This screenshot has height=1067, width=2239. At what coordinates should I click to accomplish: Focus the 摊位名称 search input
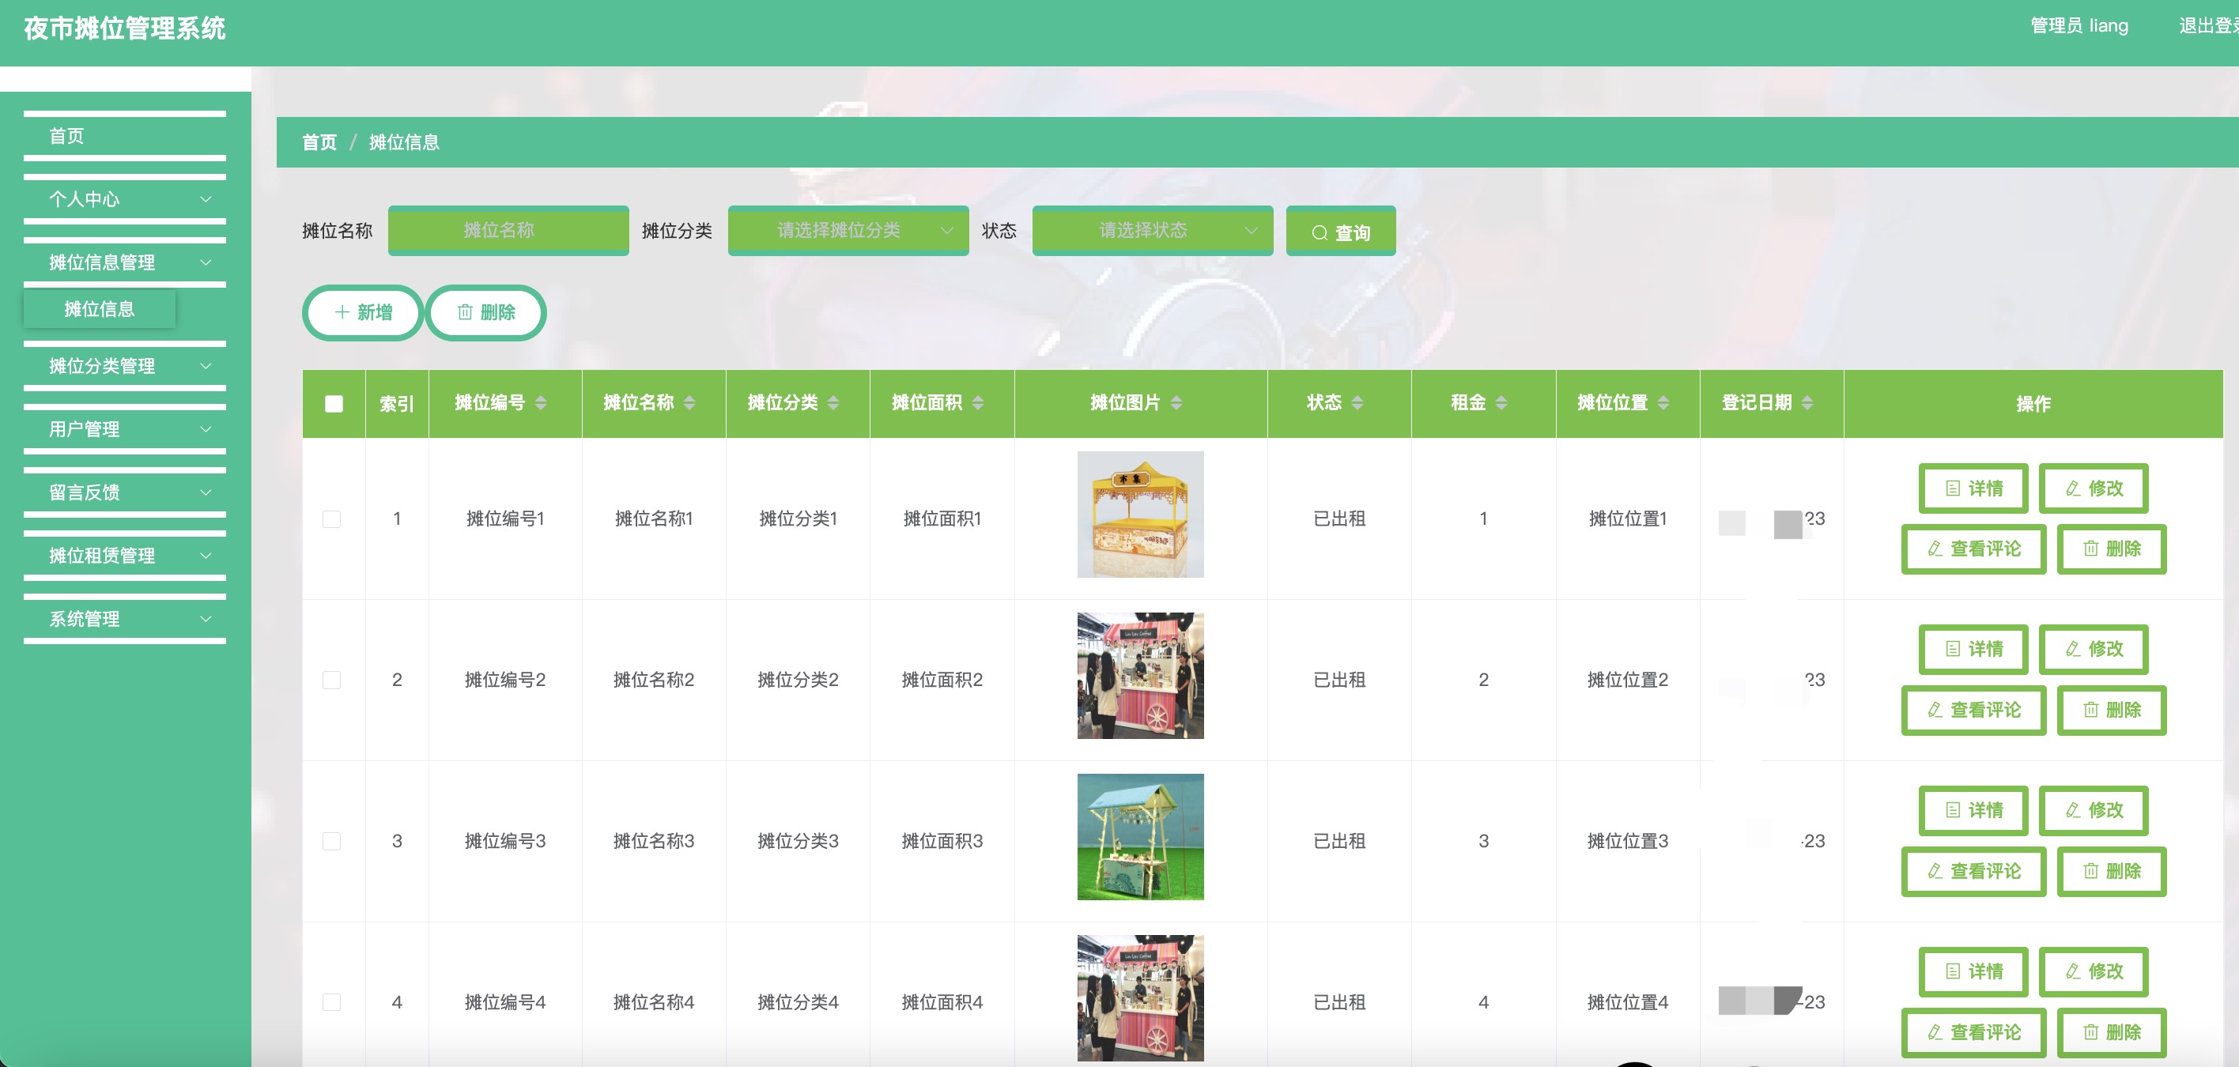[x=508, y=230]
